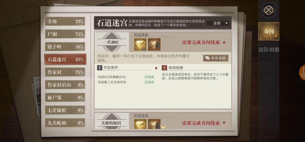Tap the orange icon at the right screen edge
Viewport: 305px width, 142px height.
tap(302, 73)
